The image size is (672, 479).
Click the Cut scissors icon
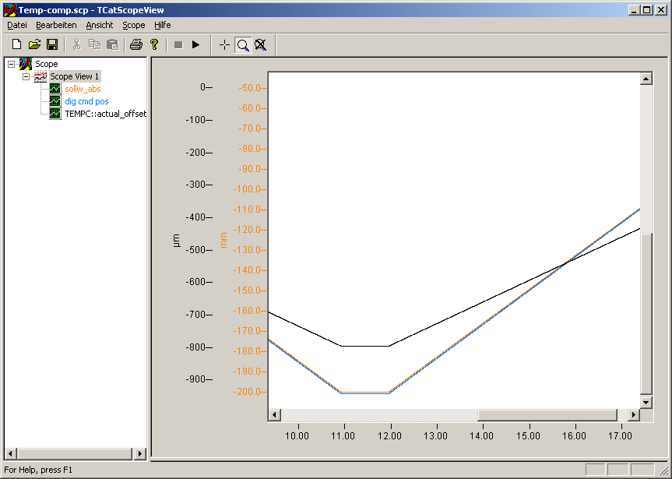click(77, 44)
